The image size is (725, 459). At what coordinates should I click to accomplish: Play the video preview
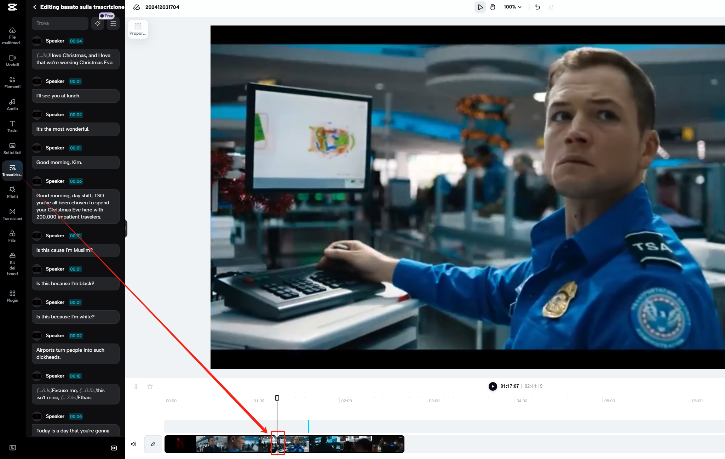(x=493, y=386)
